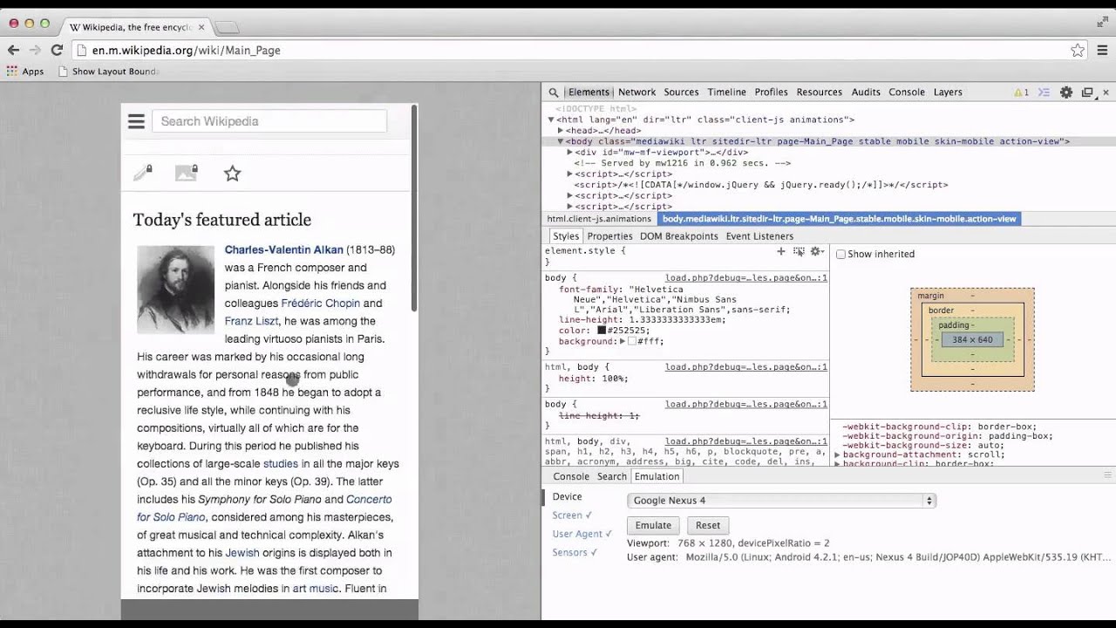Click the drawer drag-handle icon

coord(1108,476)
